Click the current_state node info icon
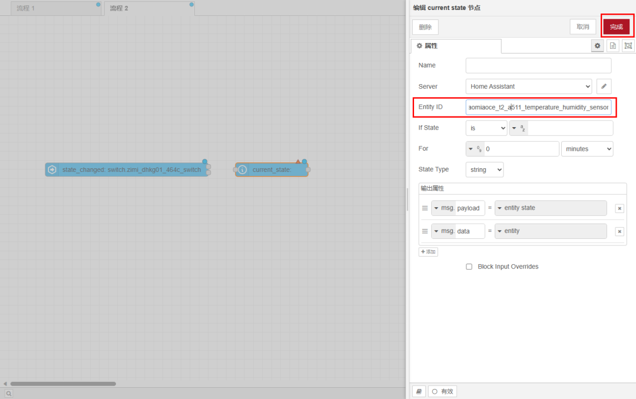The width and height of the screenshot is (636, 399). pos(242,169)
